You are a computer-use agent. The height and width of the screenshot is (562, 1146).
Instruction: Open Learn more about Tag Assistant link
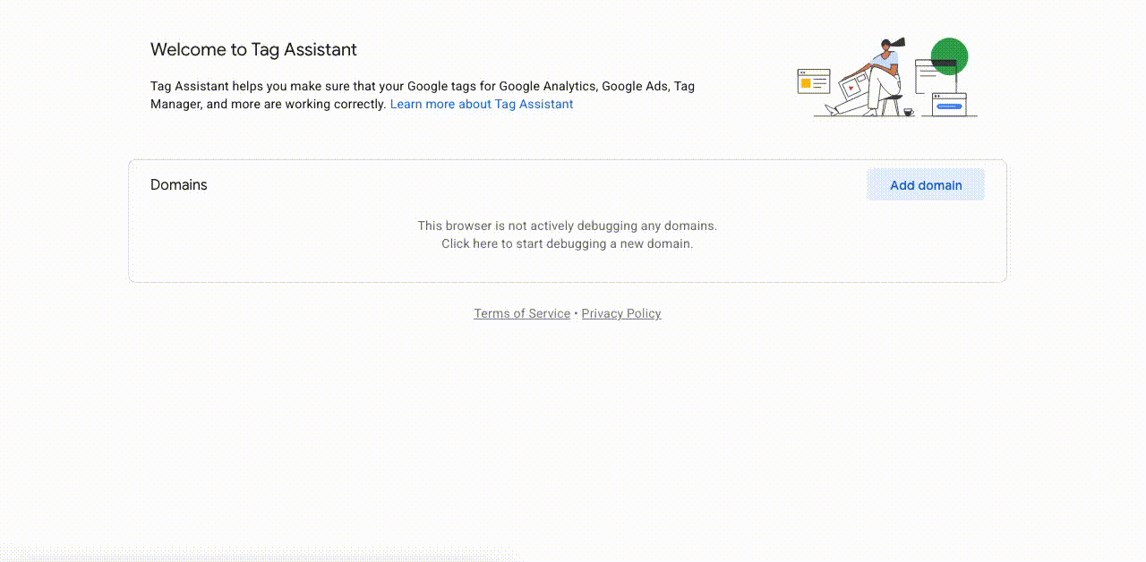coord(482,104)
